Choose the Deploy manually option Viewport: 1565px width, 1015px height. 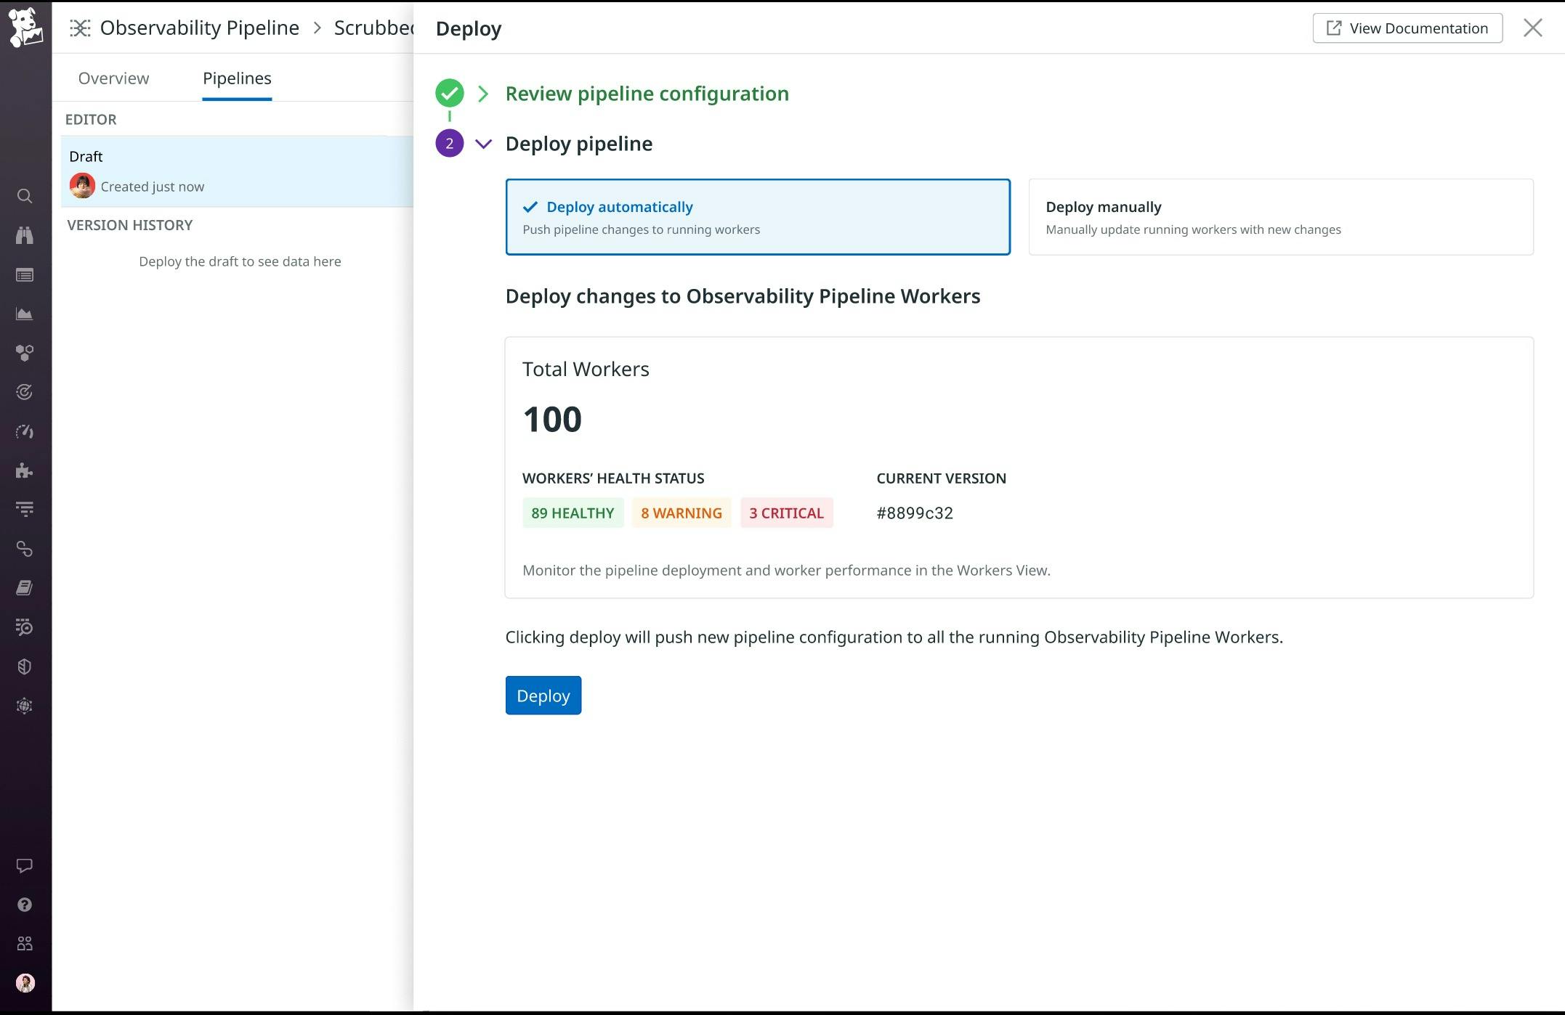(x=1279, y=216)
